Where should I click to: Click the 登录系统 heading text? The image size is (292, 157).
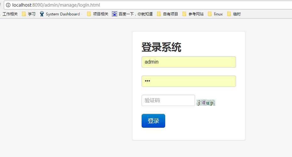[161, 47]
